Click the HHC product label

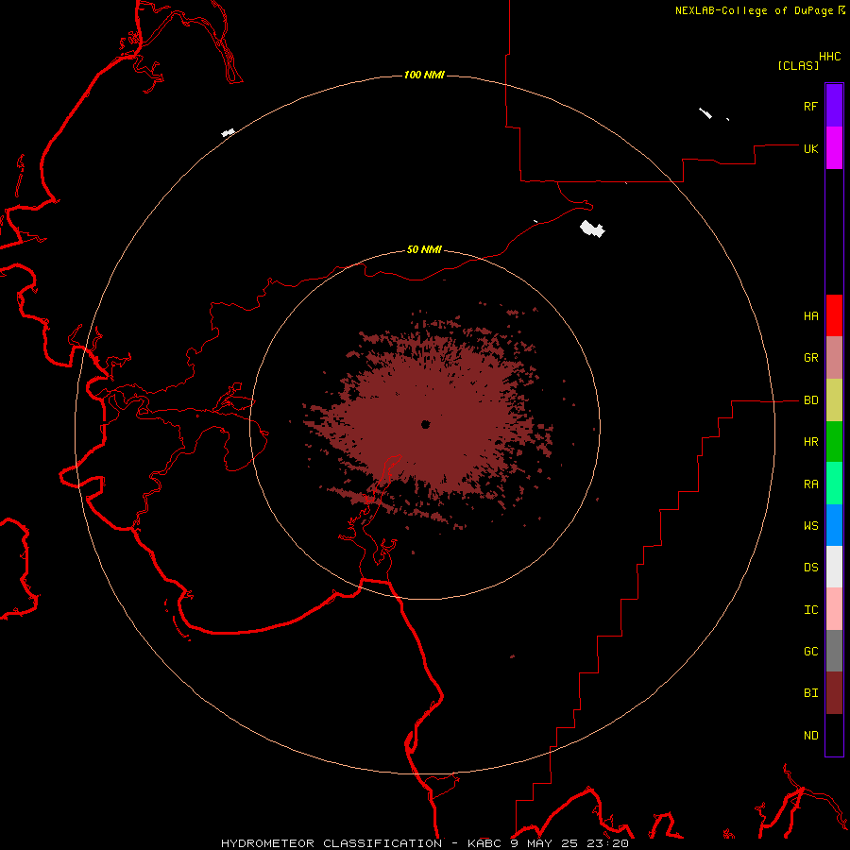[829, 57]
